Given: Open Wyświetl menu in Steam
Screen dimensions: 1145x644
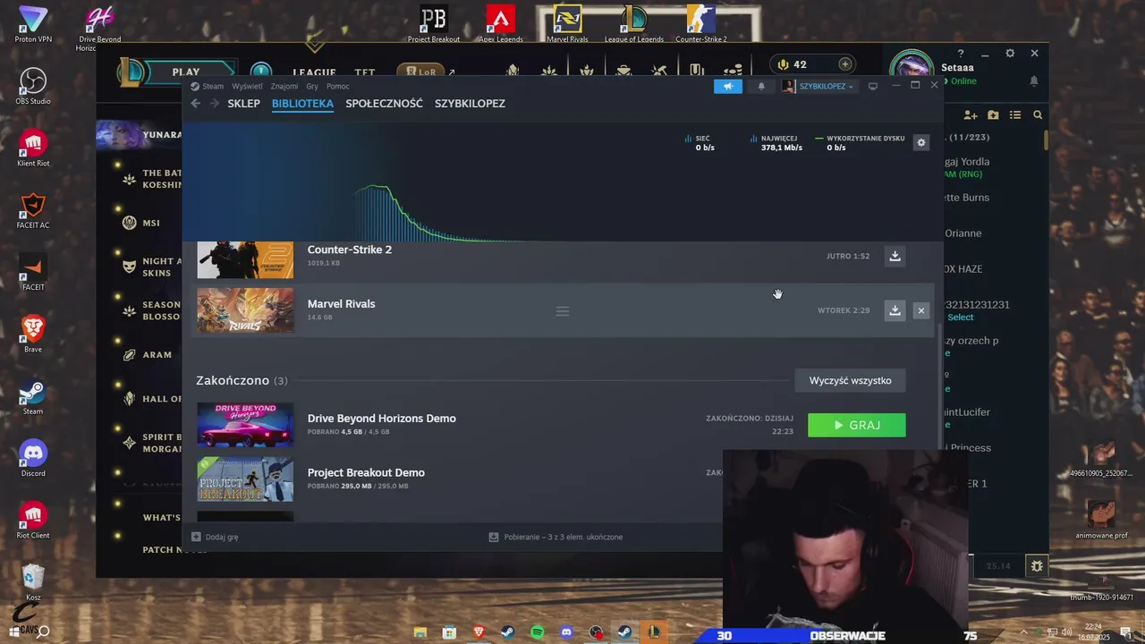Looking at the screenshot, I should click(247, 87).
